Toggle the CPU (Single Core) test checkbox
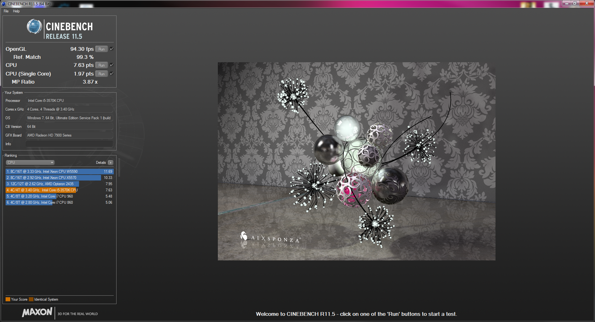 click(112, 74)
